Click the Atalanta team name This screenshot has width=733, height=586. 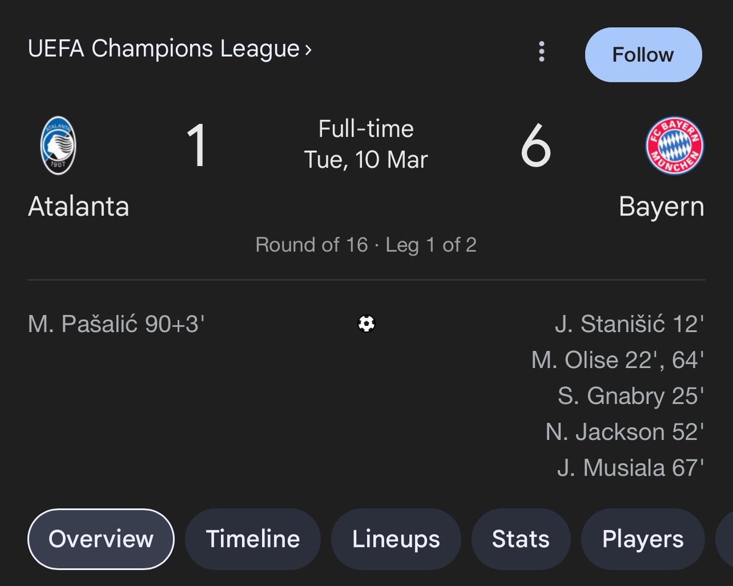click(x=78, y=206)
